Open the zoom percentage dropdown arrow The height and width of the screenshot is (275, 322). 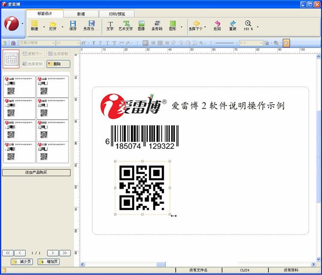[x=258, y=27]
